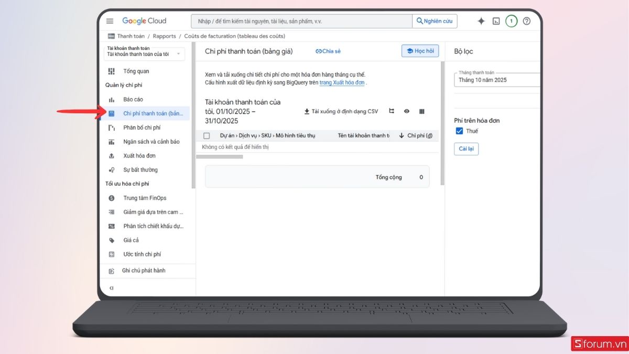Click the Chia sẻ share link

(328, 51)
